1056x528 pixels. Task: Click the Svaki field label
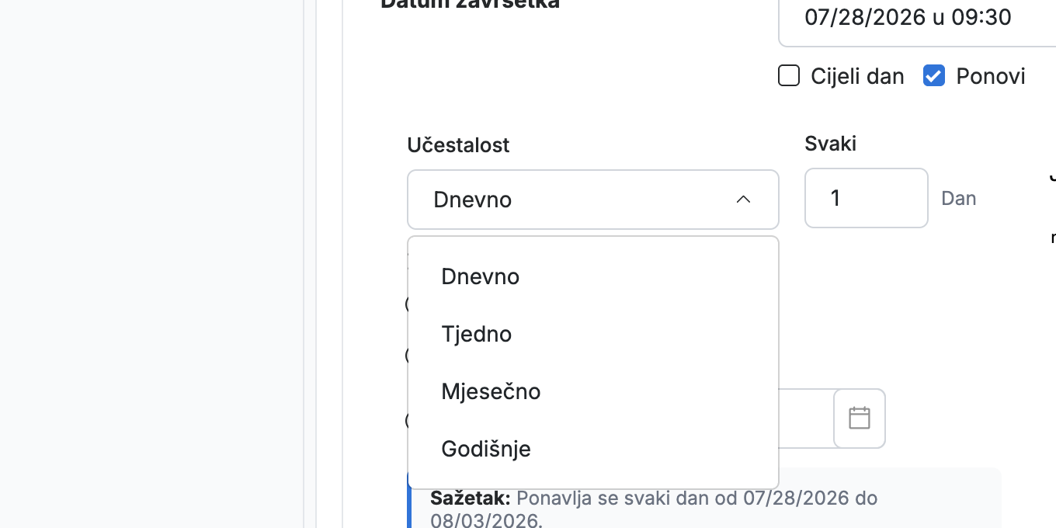831,143
